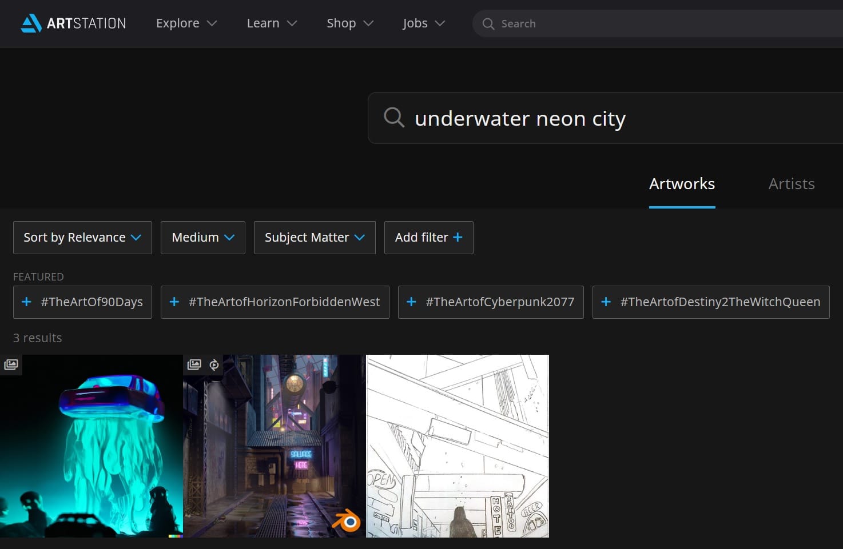
Task: Click the Blender logo badge on the alley artwork
Action: tap(347, 521)
